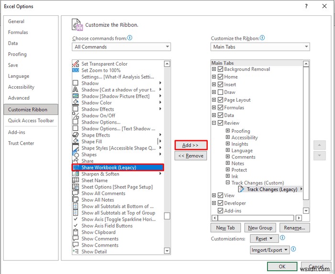Image resolution: width=335 pixels, height=274 pixels.
Task: Click the Shape Fill bucket icon
Action: tap(76, 141)
